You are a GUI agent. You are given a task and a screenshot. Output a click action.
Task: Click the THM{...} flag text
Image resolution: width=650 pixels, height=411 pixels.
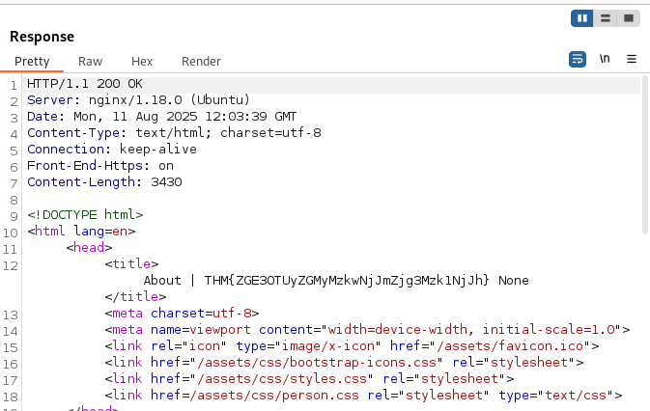[x=347, y=281]
